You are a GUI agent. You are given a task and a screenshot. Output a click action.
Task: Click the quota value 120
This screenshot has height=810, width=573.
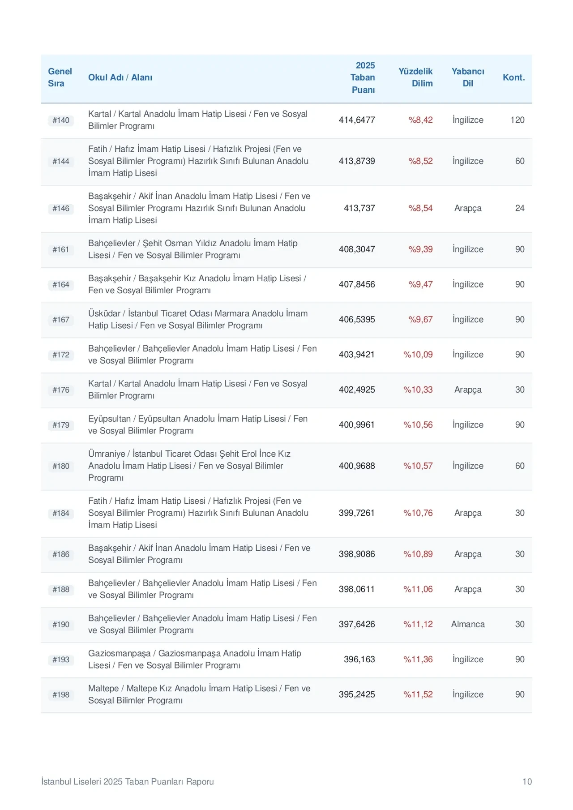(x=517, y=120)
